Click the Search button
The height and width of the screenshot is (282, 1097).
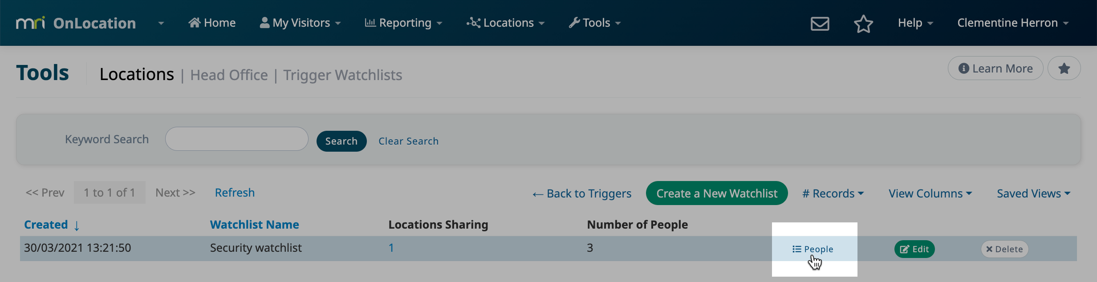click(341, 141)
